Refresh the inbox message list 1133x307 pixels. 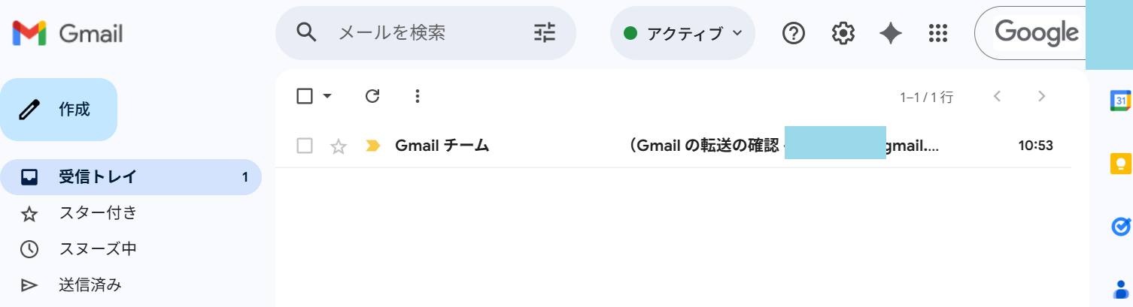372,96
